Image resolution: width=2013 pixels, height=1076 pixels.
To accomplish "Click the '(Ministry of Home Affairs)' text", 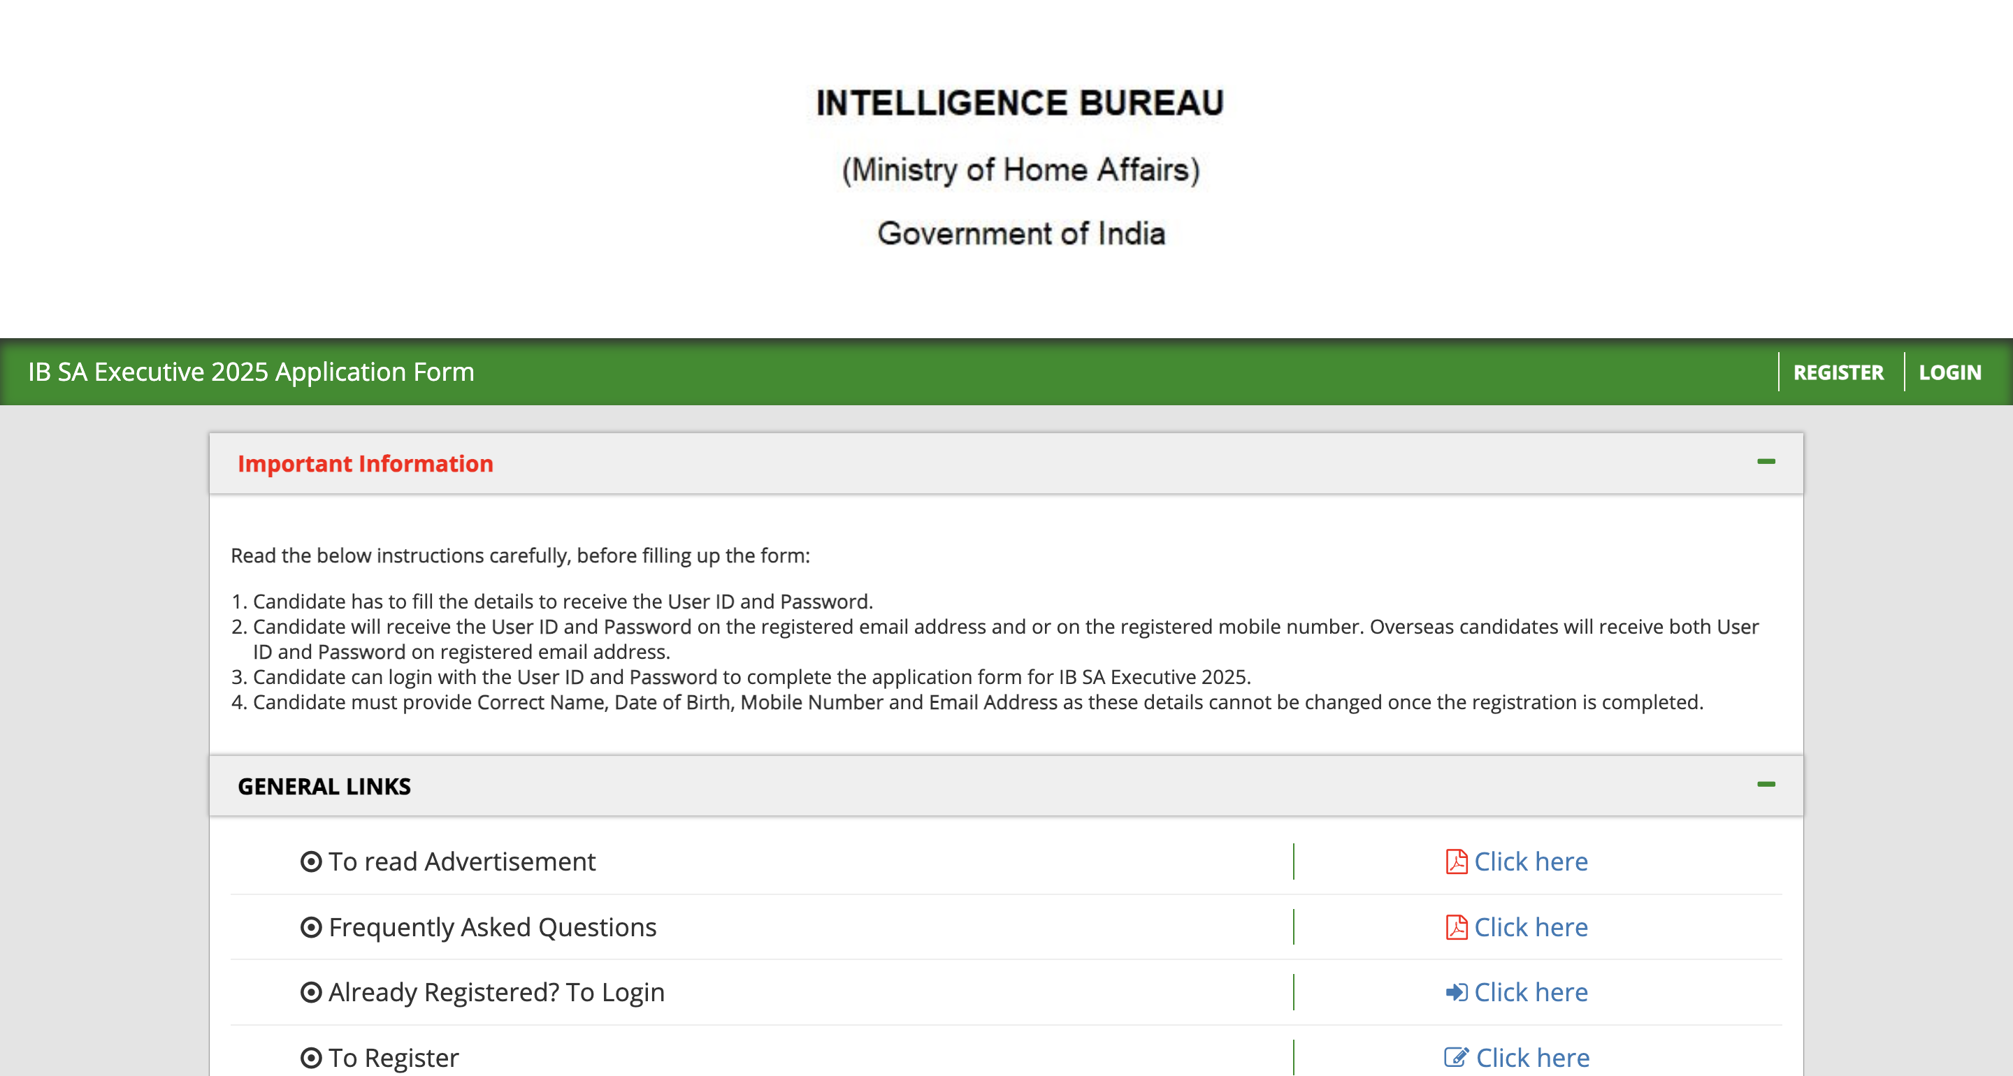I will (x=1020, y=170).
